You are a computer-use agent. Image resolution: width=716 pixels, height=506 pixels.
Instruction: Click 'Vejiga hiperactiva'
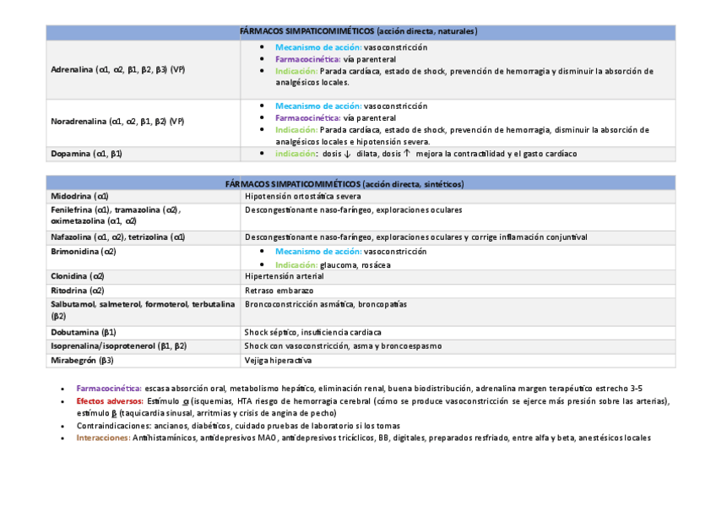coord(278,361)
